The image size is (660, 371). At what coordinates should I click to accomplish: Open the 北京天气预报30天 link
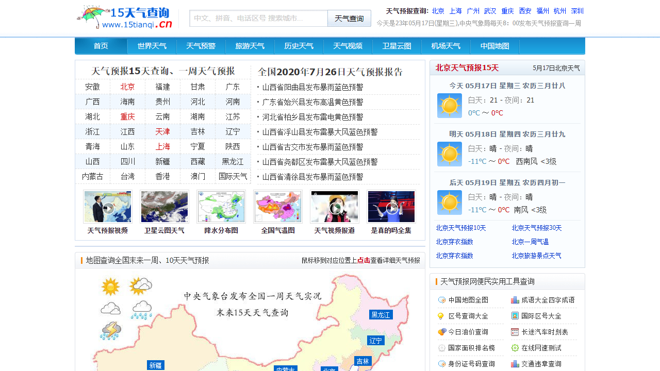[x=536, y=228]
